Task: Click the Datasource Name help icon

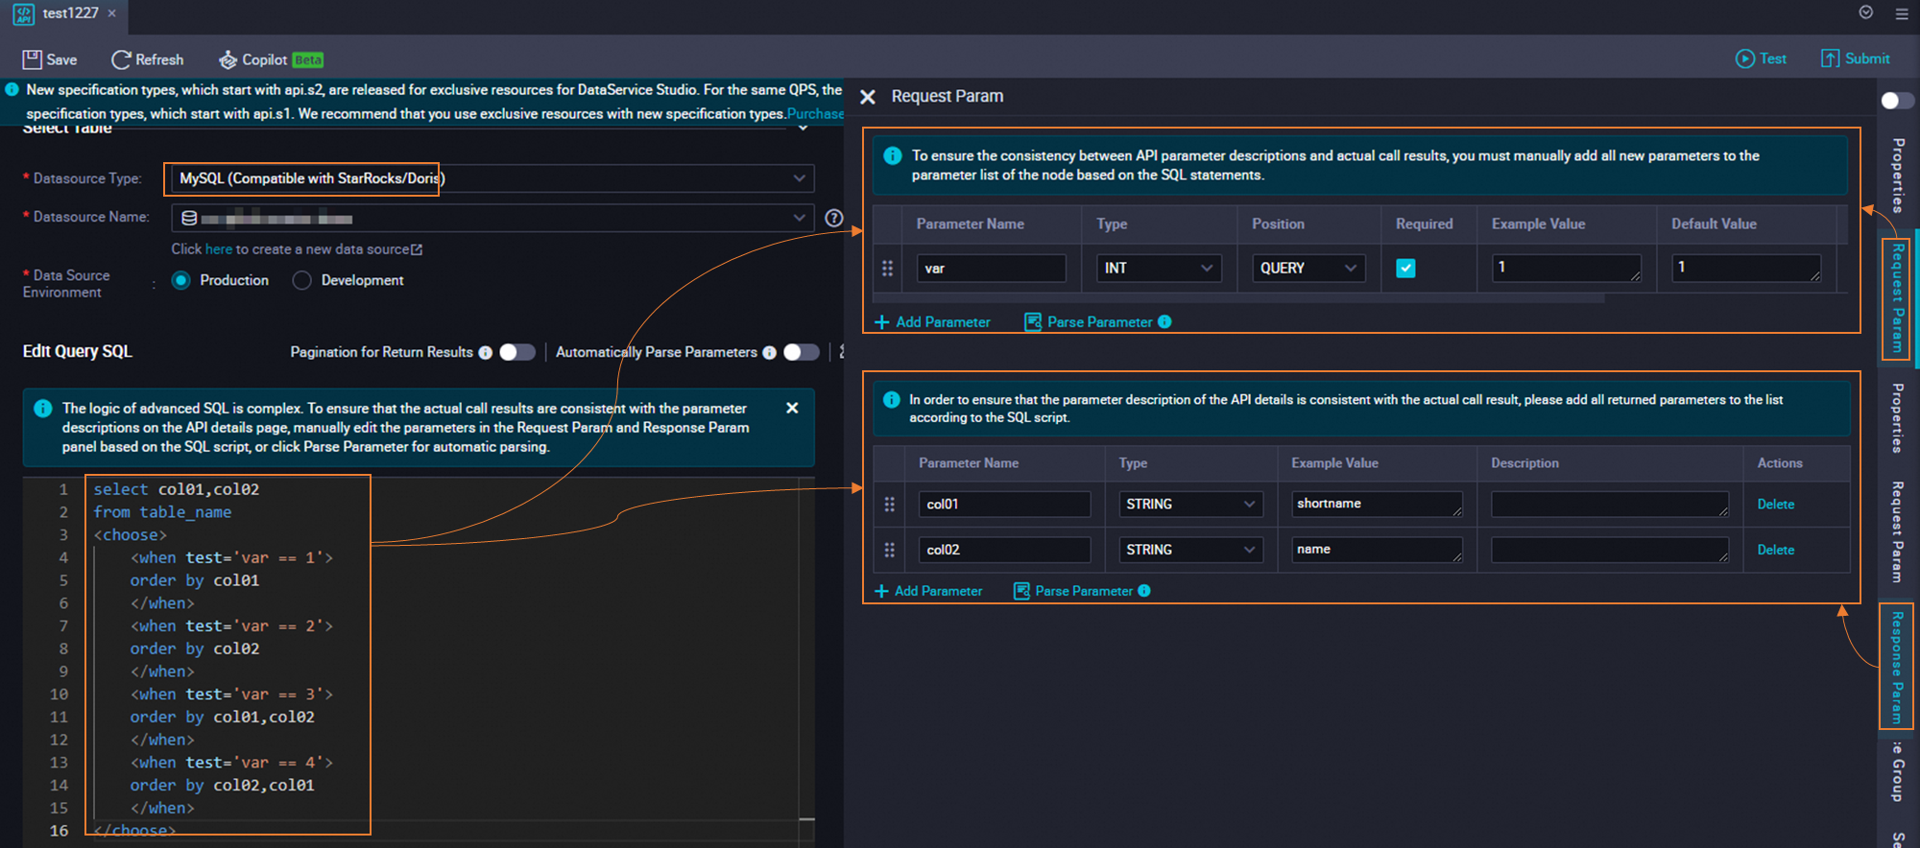Action: point(834,218)
